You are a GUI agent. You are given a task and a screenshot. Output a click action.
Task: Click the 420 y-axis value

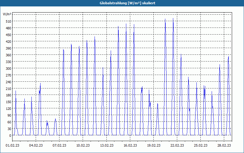[9, 41]
